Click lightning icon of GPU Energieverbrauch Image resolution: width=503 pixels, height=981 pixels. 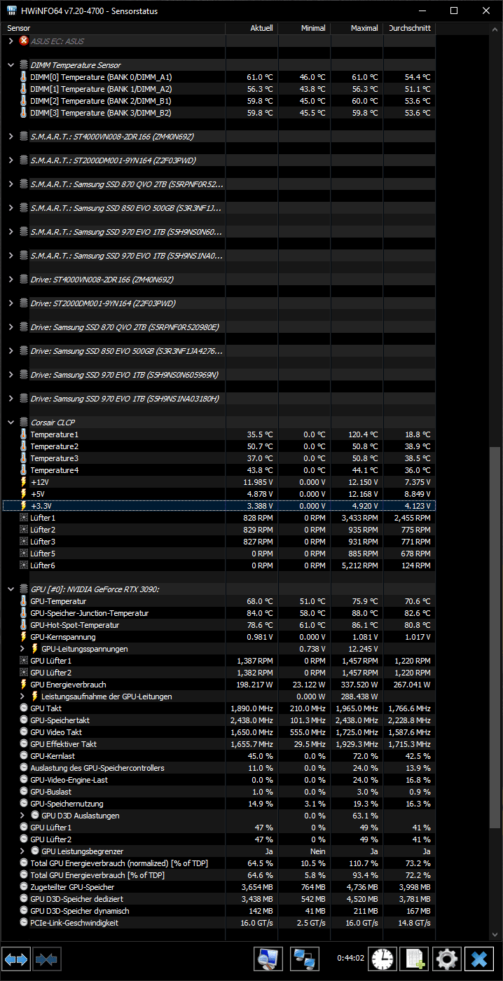[x=24, y=685]
